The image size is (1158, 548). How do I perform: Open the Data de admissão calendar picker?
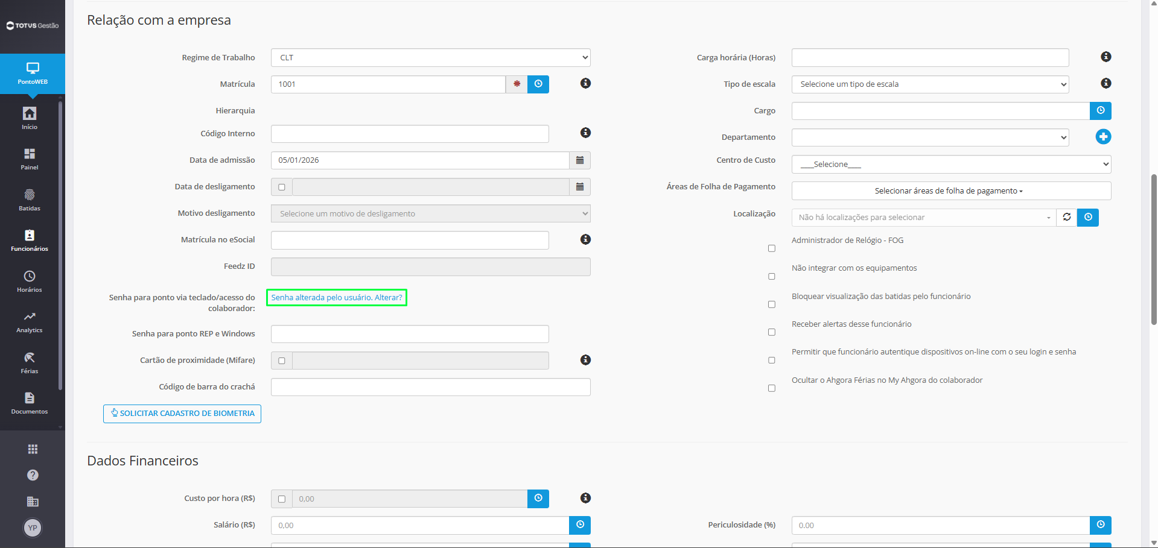coord(580,160)
